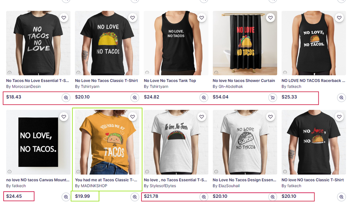Click heart icon on Shower Curtain product
This screenshot has height=207, width=358.
point(270,17)
